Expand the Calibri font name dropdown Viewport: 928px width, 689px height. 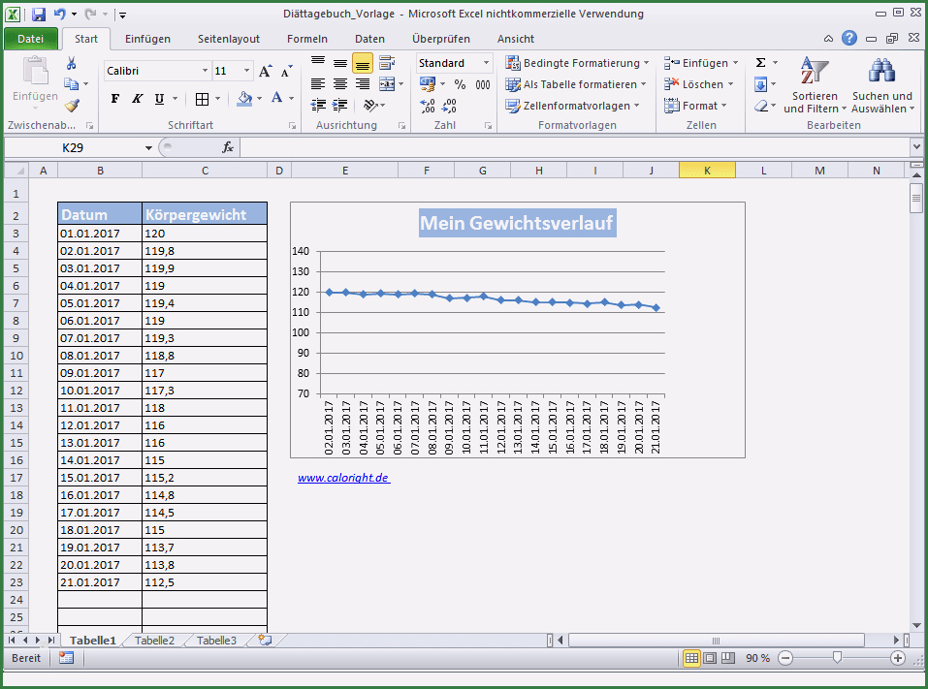point(205,71)
